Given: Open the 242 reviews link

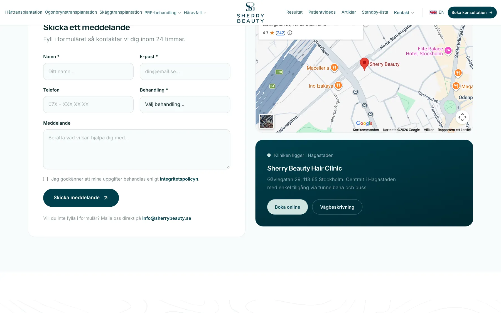Looking at the screenshot, I should coord(280,33).
